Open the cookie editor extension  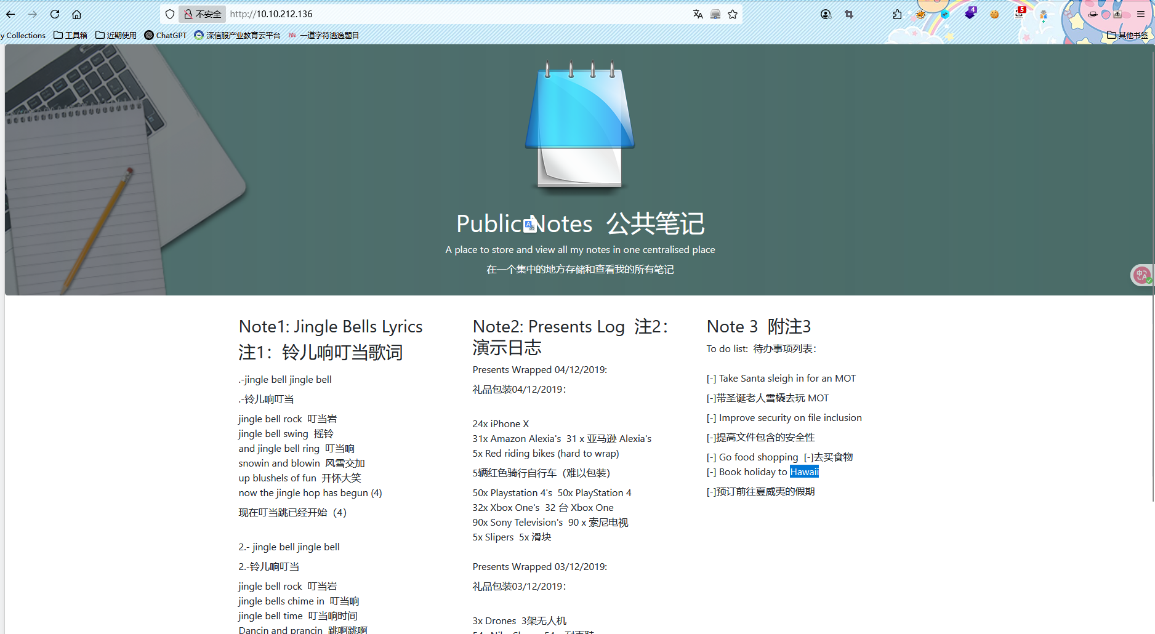994,14
